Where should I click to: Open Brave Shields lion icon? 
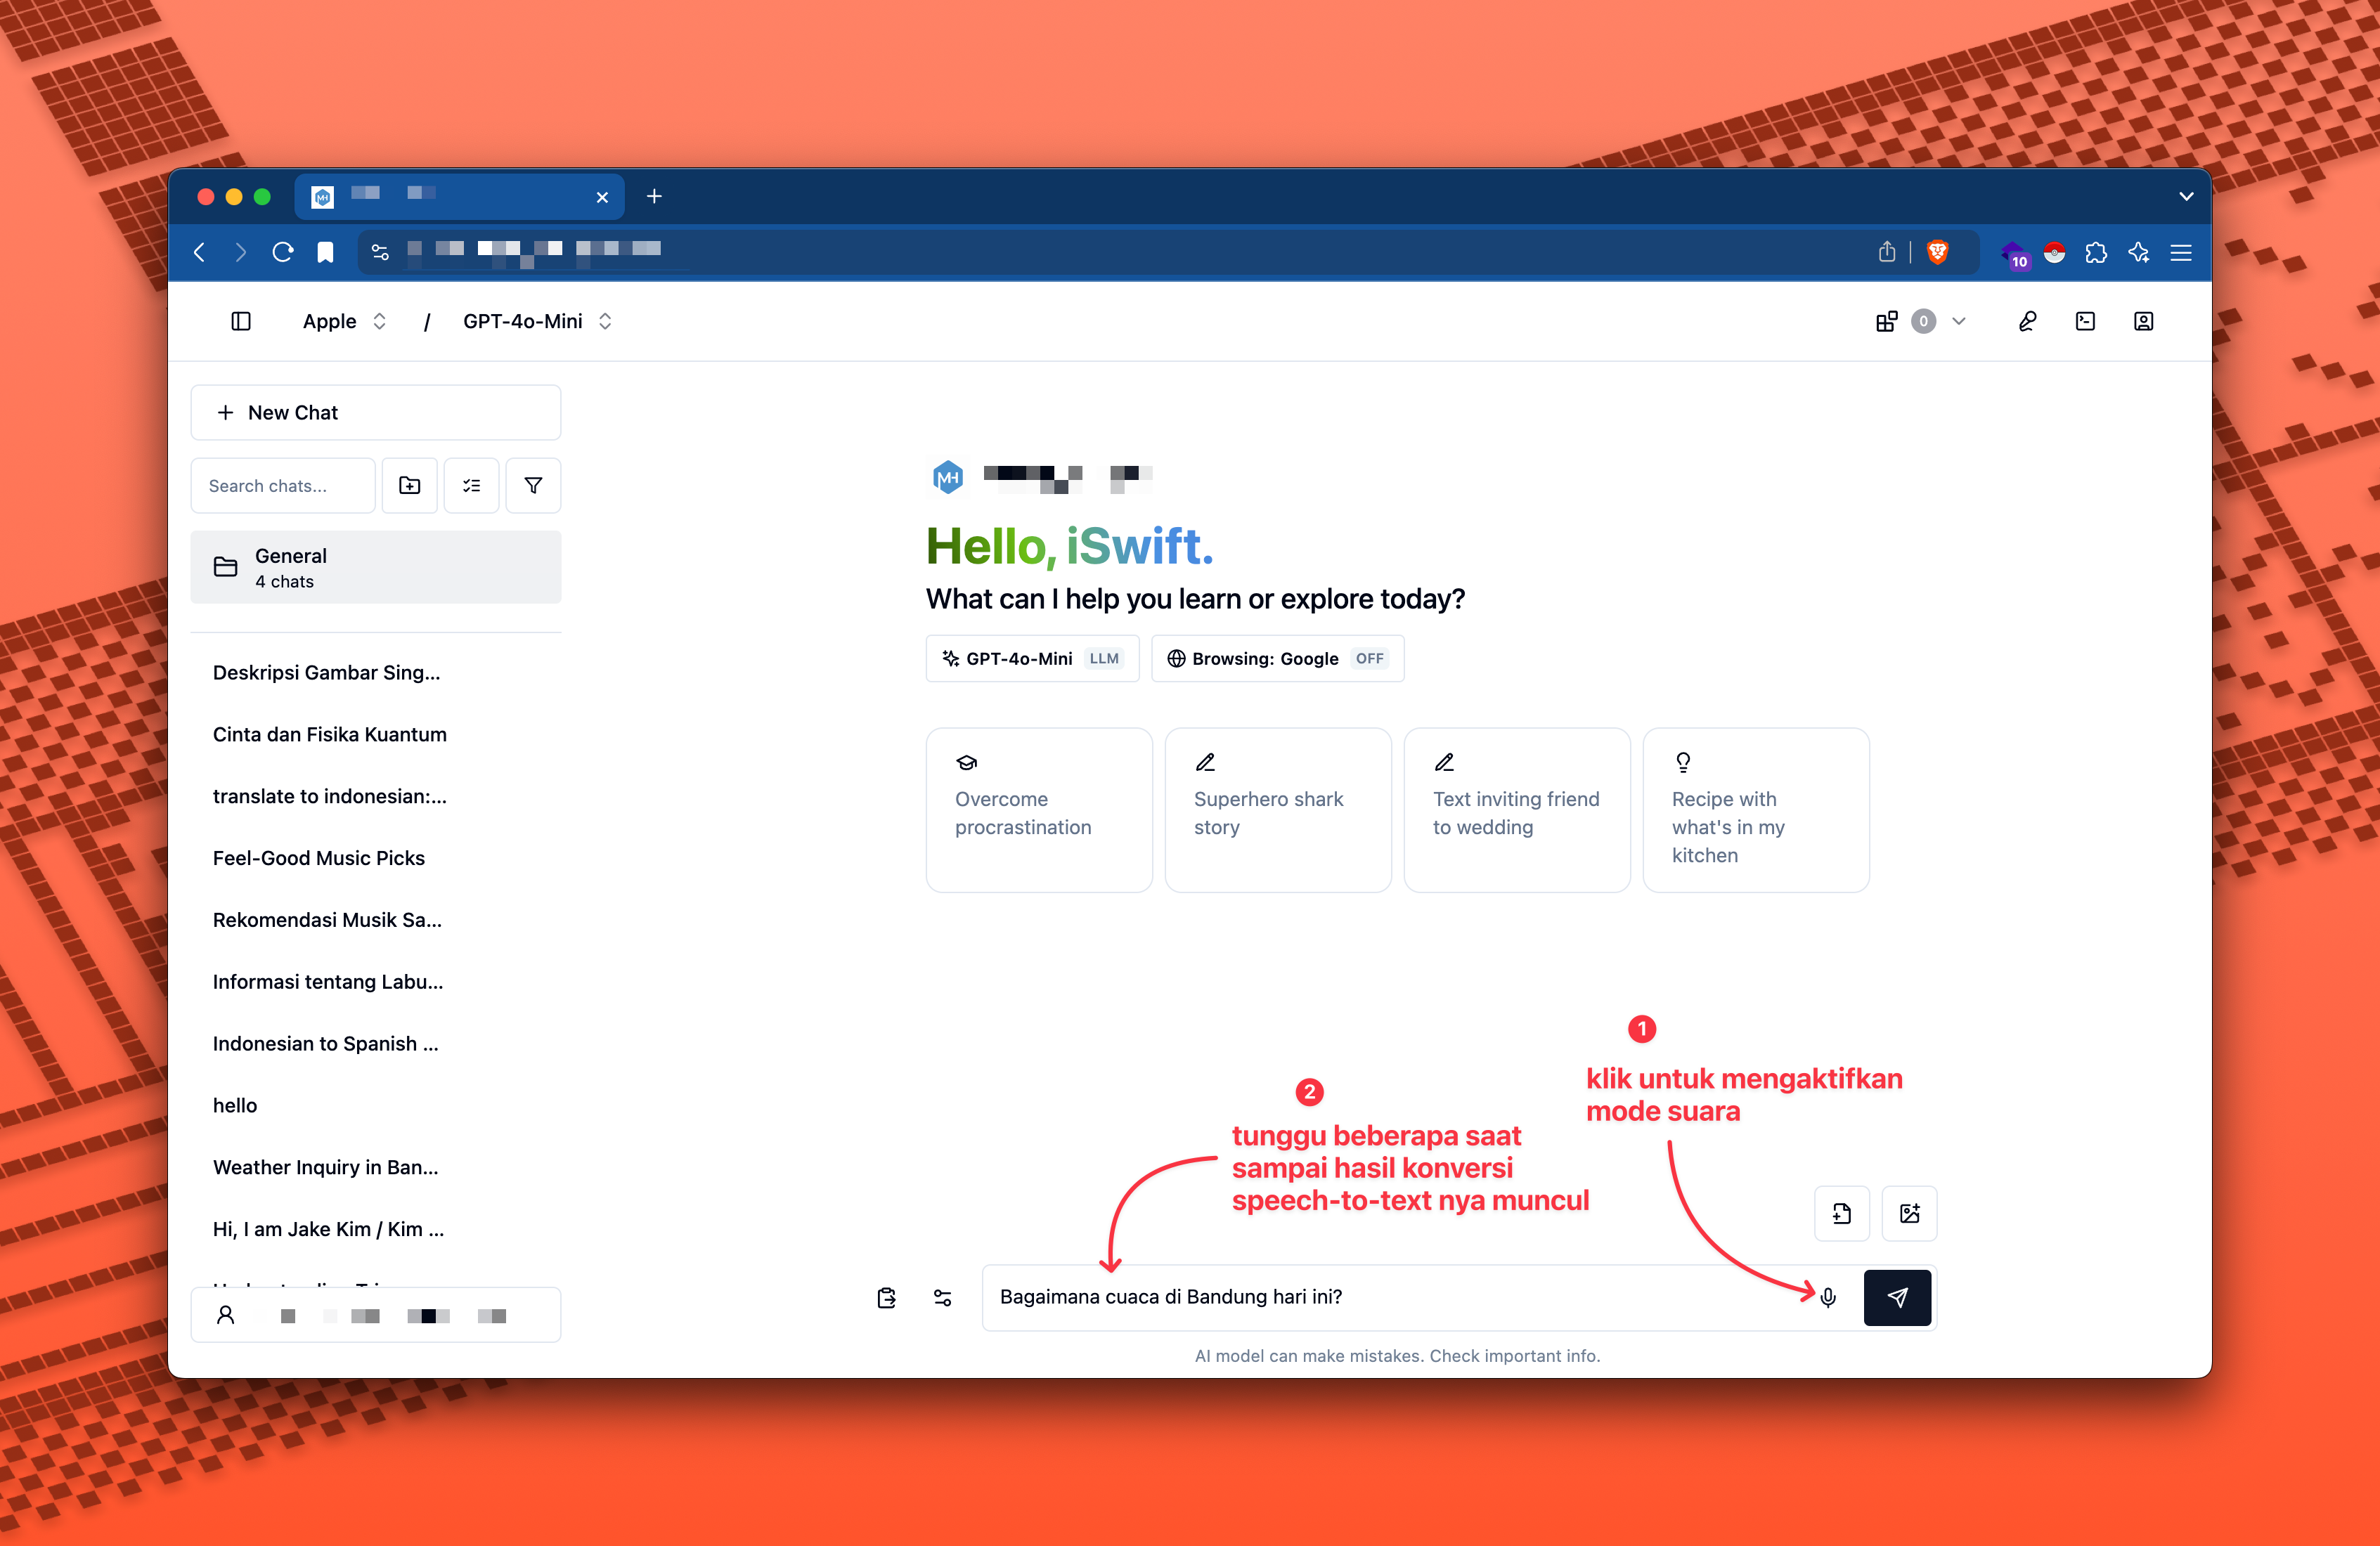pyautogui.click(x=1938, y=252)
